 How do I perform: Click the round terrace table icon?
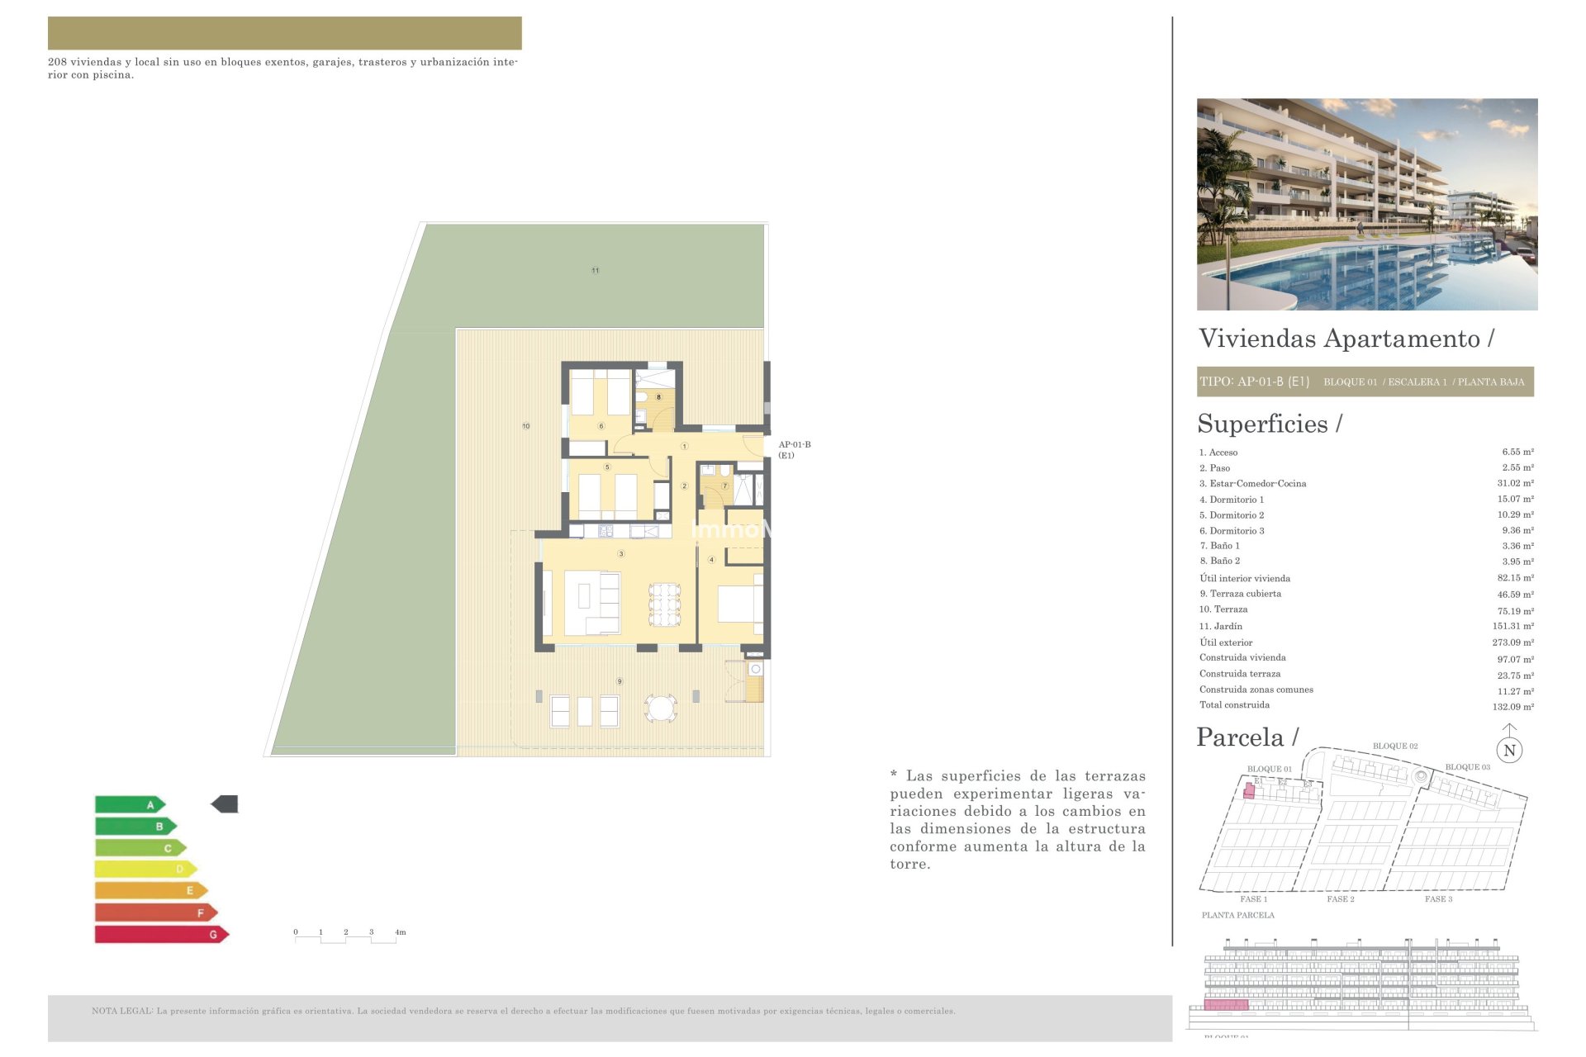(661, 709)
